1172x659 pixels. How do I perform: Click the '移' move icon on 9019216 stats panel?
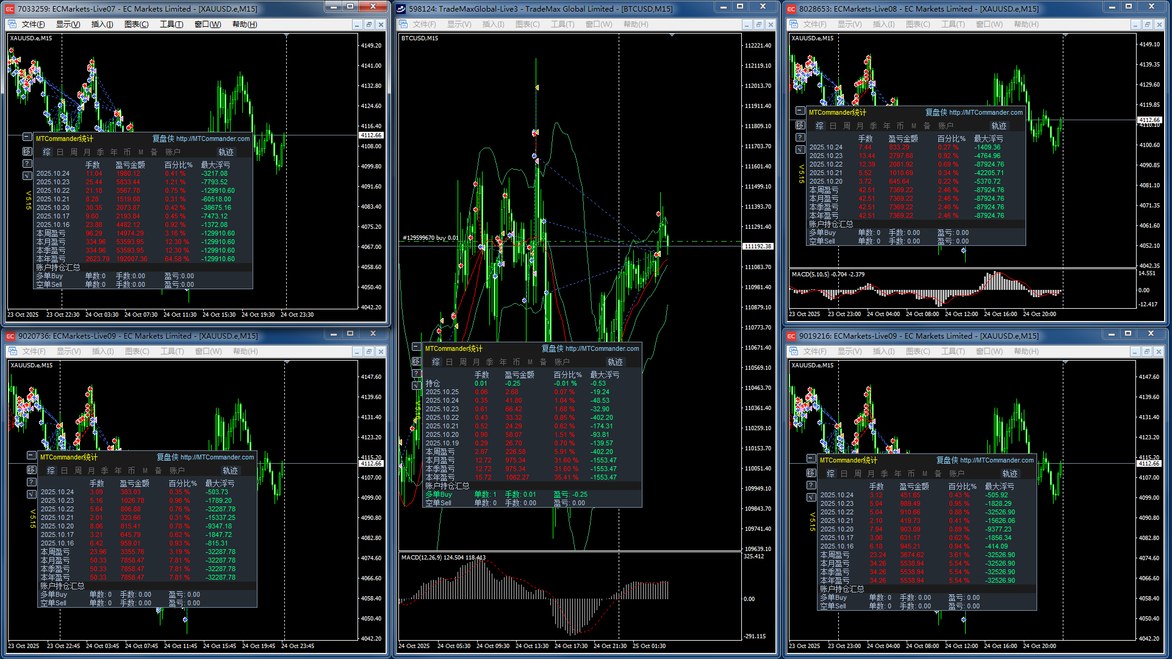pos(811,473)
